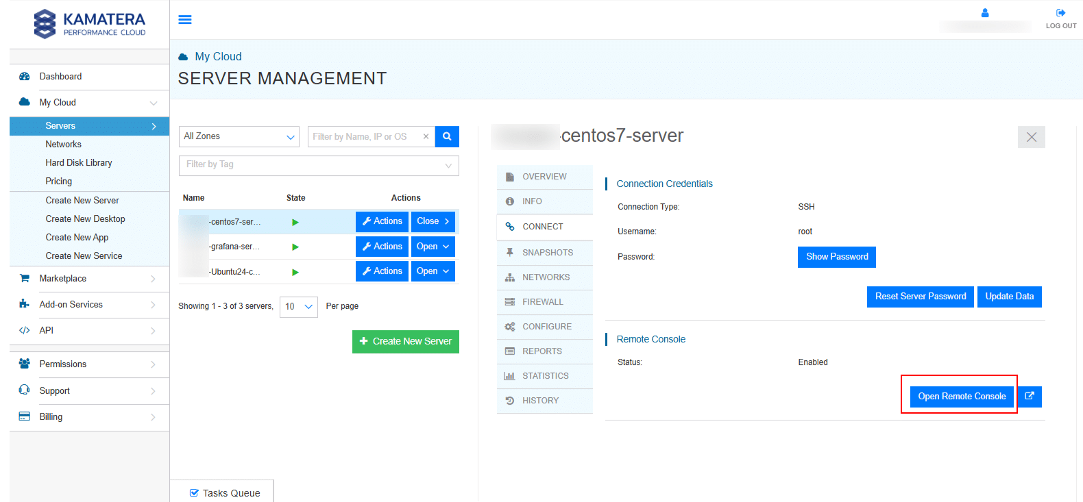The image size is (1083, 502).
Task: Click Create New Service in sidebar
Action: coord(84,256)
